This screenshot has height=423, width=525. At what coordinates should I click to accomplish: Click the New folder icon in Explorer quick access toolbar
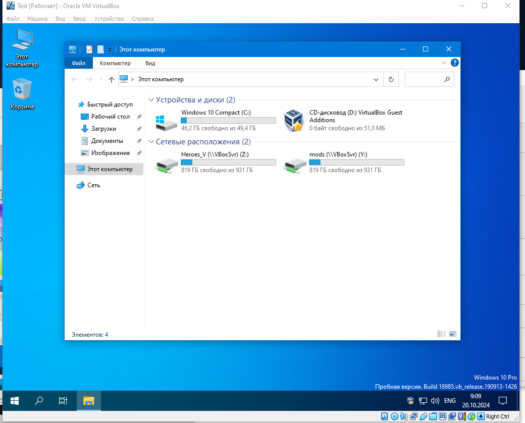100,49
